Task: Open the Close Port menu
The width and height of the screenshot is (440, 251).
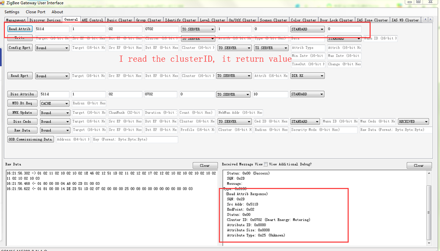Action: coord(35,12)
